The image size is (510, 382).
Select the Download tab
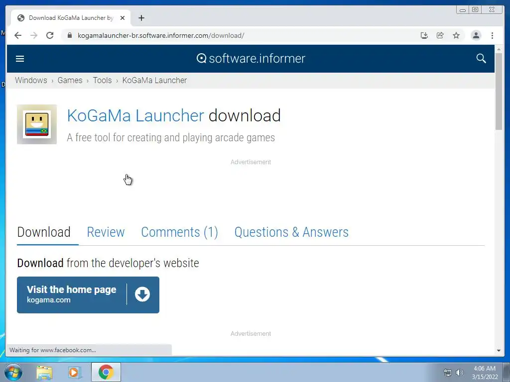44,232
